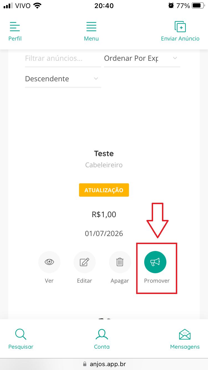Click the Ordenar Por dropdown chevron

[175, 58]
